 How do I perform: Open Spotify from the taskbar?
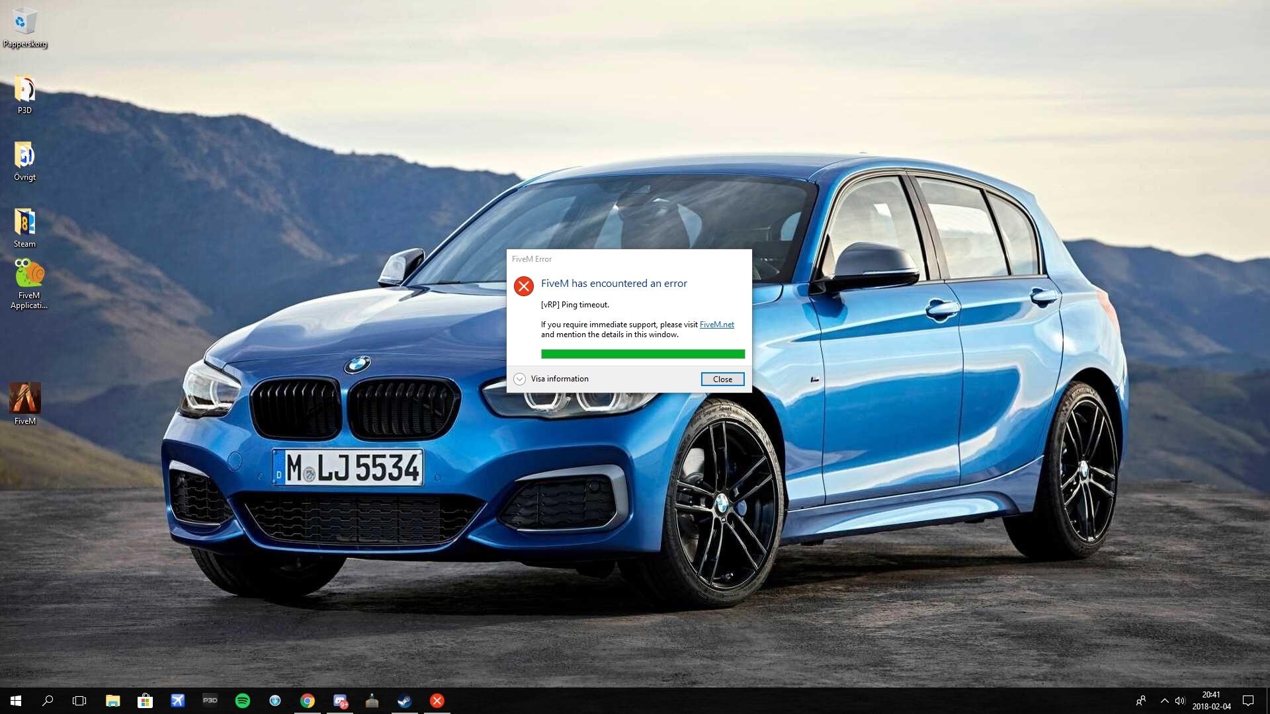(x=243, y=701)
